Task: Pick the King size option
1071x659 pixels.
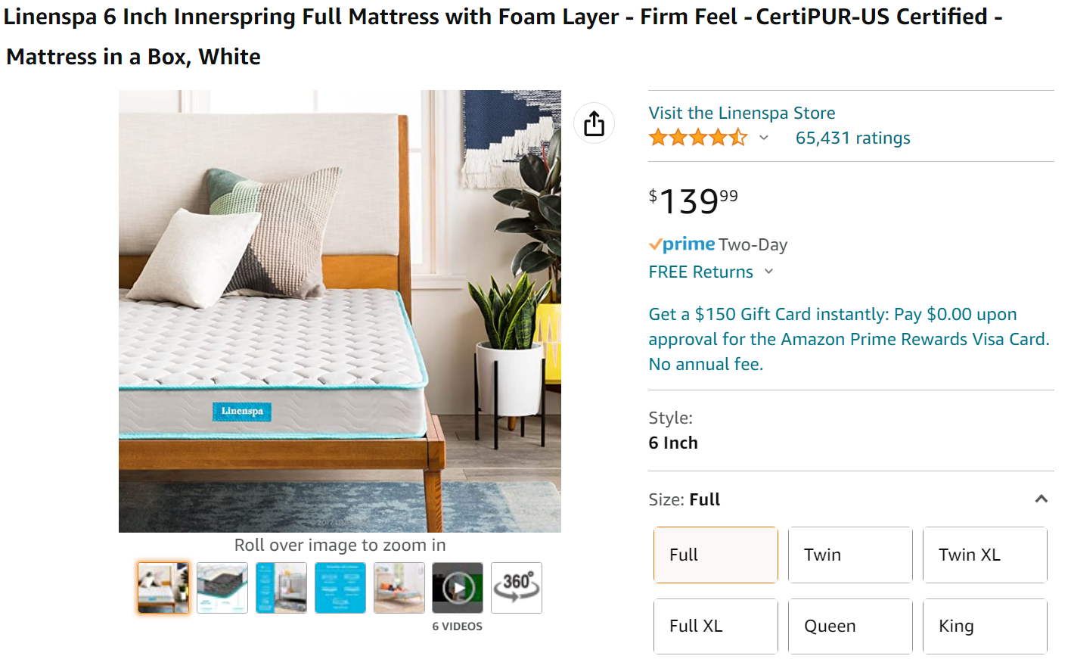Action: click(985, 626)
